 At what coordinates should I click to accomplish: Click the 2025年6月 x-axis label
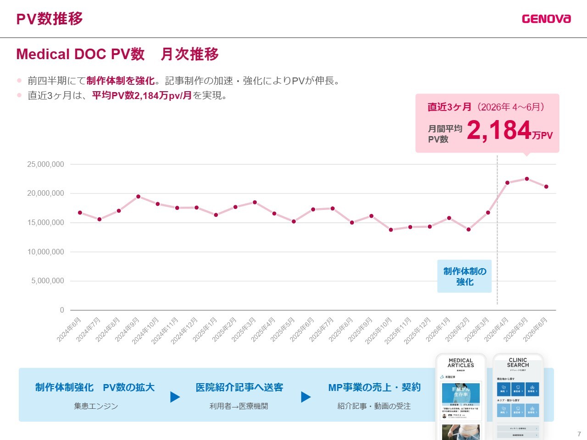(x=302, y=330)
